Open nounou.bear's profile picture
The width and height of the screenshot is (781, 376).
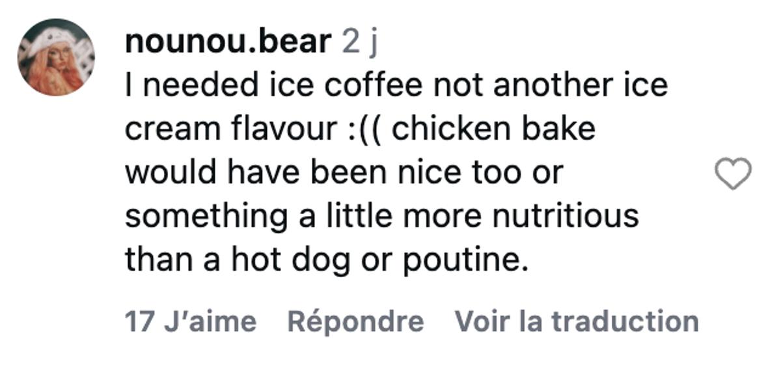tap(56, 57)
